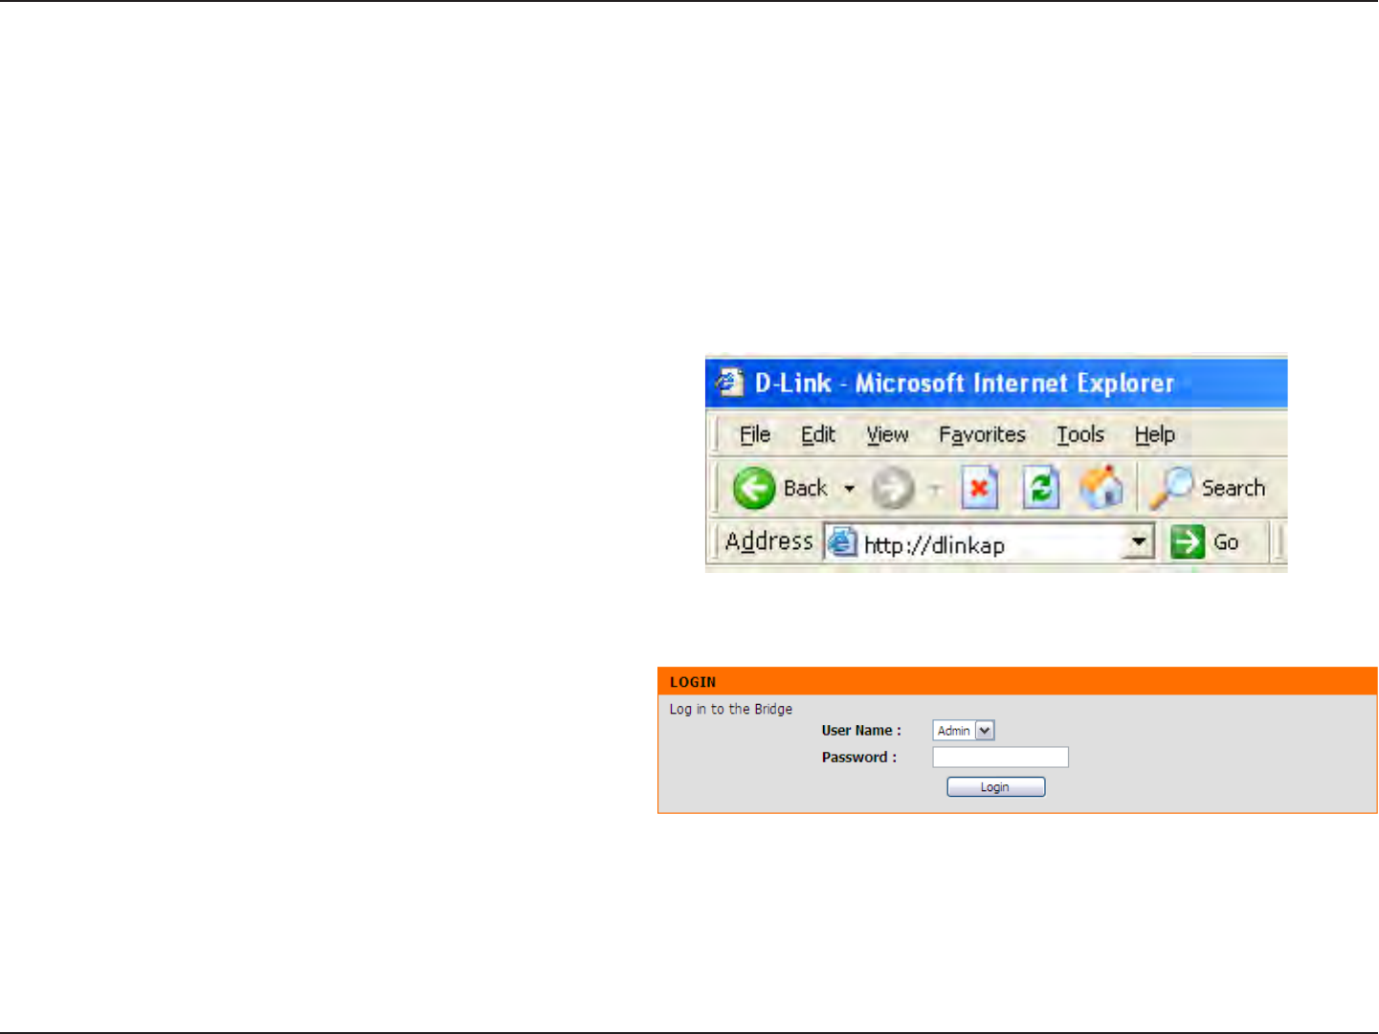Open the Home page icon
1379x1034 pixels.
tap(1101, 488)
